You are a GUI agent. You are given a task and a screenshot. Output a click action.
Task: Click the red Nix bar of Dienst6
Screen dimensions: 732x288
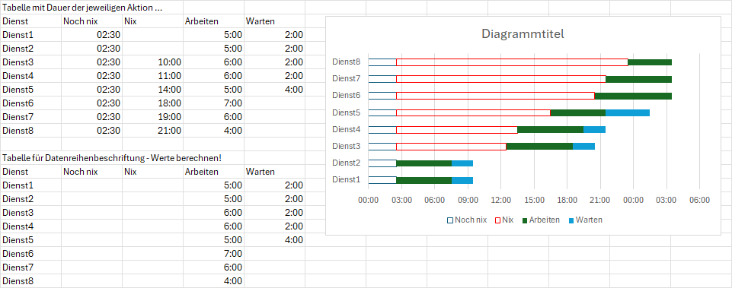pos(495,96)
